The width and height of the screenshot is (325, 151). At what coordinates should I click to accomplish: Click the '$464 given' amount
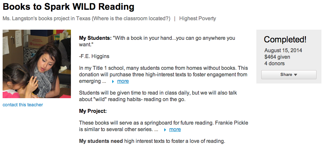tap(277, 57)
